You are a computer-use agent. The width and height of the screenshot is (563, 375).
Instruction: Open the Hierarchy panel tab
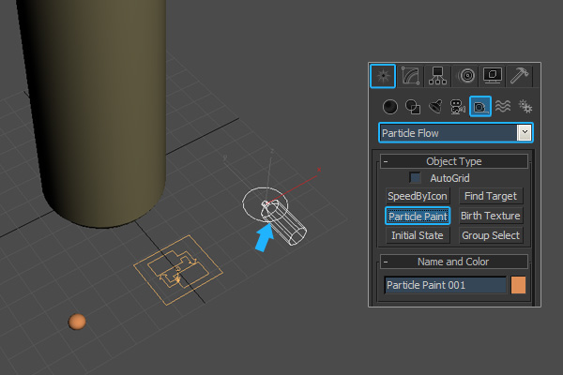(436, 75)
